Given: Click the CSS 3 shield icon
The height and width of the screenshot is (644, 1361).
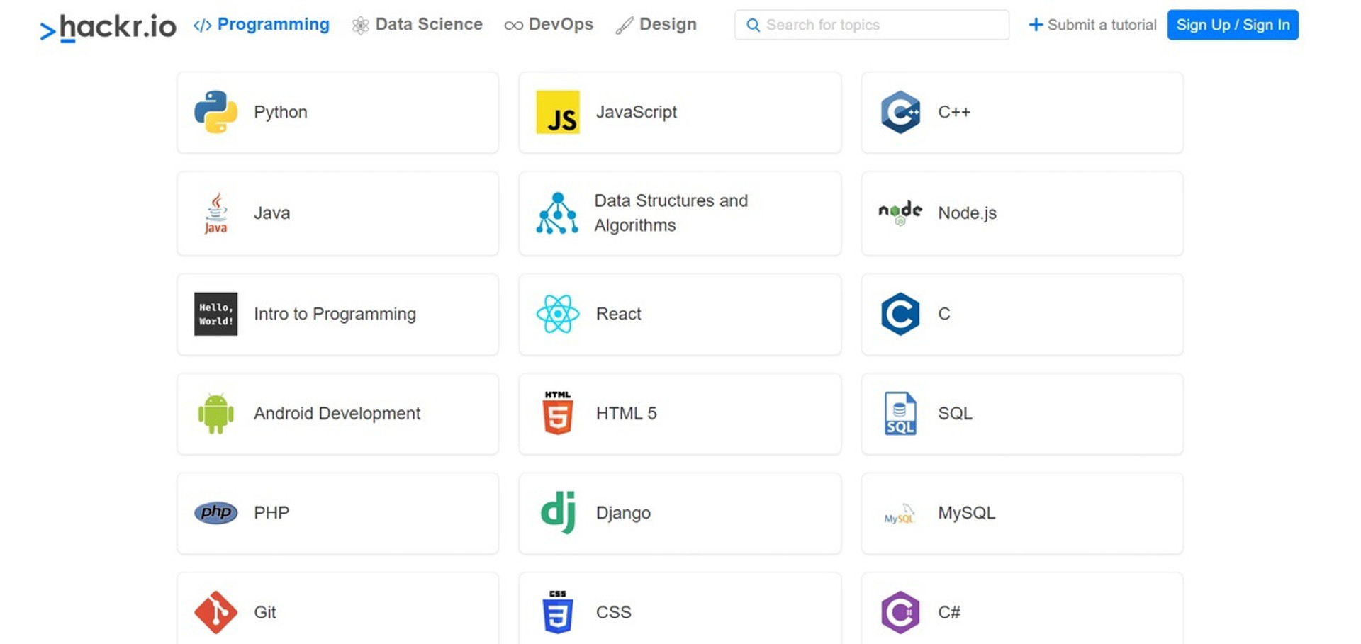Looking at the screenshot, I should (x=558, y=612).
